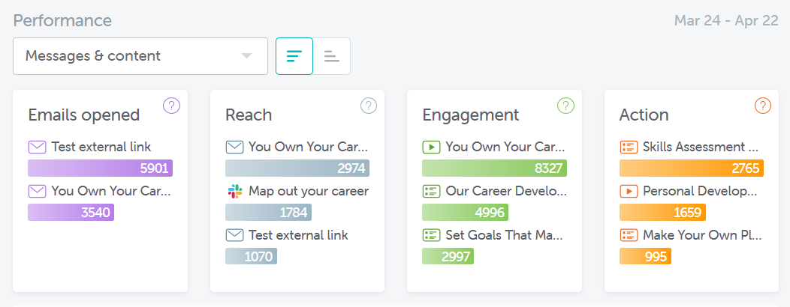
Task: Click the purple help icon on Emails opened
Action: click(172, 106)
